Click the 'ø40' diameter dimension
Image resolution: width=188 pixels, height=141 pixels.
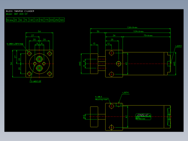pos(80,64)
